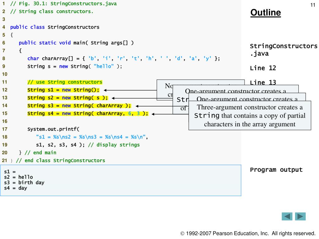The height and width of the screenshot is (239, 319).
Task: Select the StringConstructors .java outline label
Action: tap(283, 50)
